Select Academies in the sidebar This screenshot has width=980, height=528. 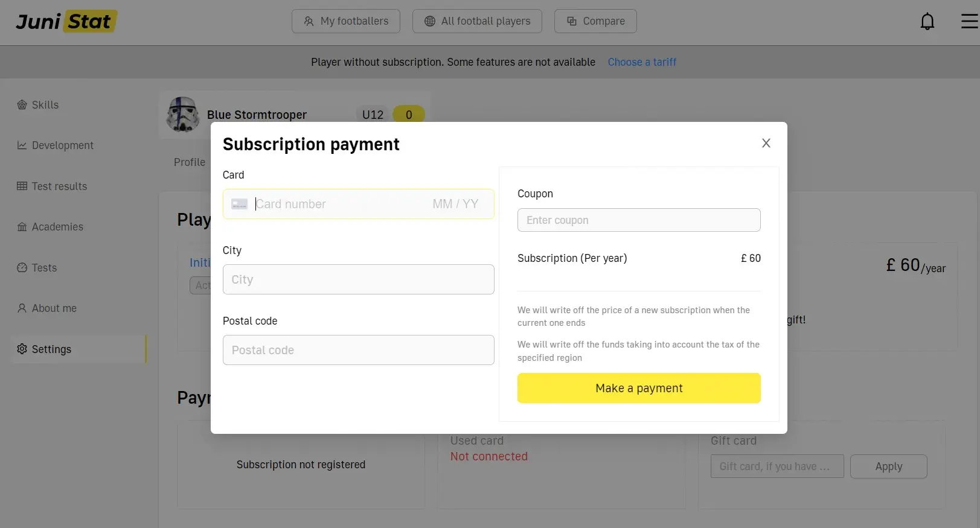[57, 227]
